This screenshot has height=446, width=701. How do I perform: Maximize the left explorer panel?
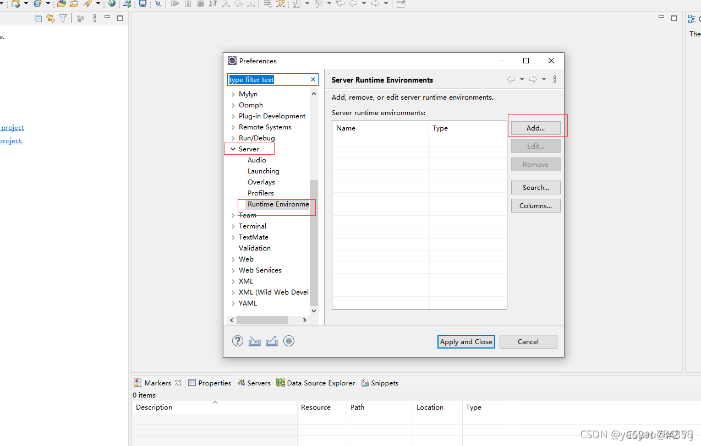[120, 18]
